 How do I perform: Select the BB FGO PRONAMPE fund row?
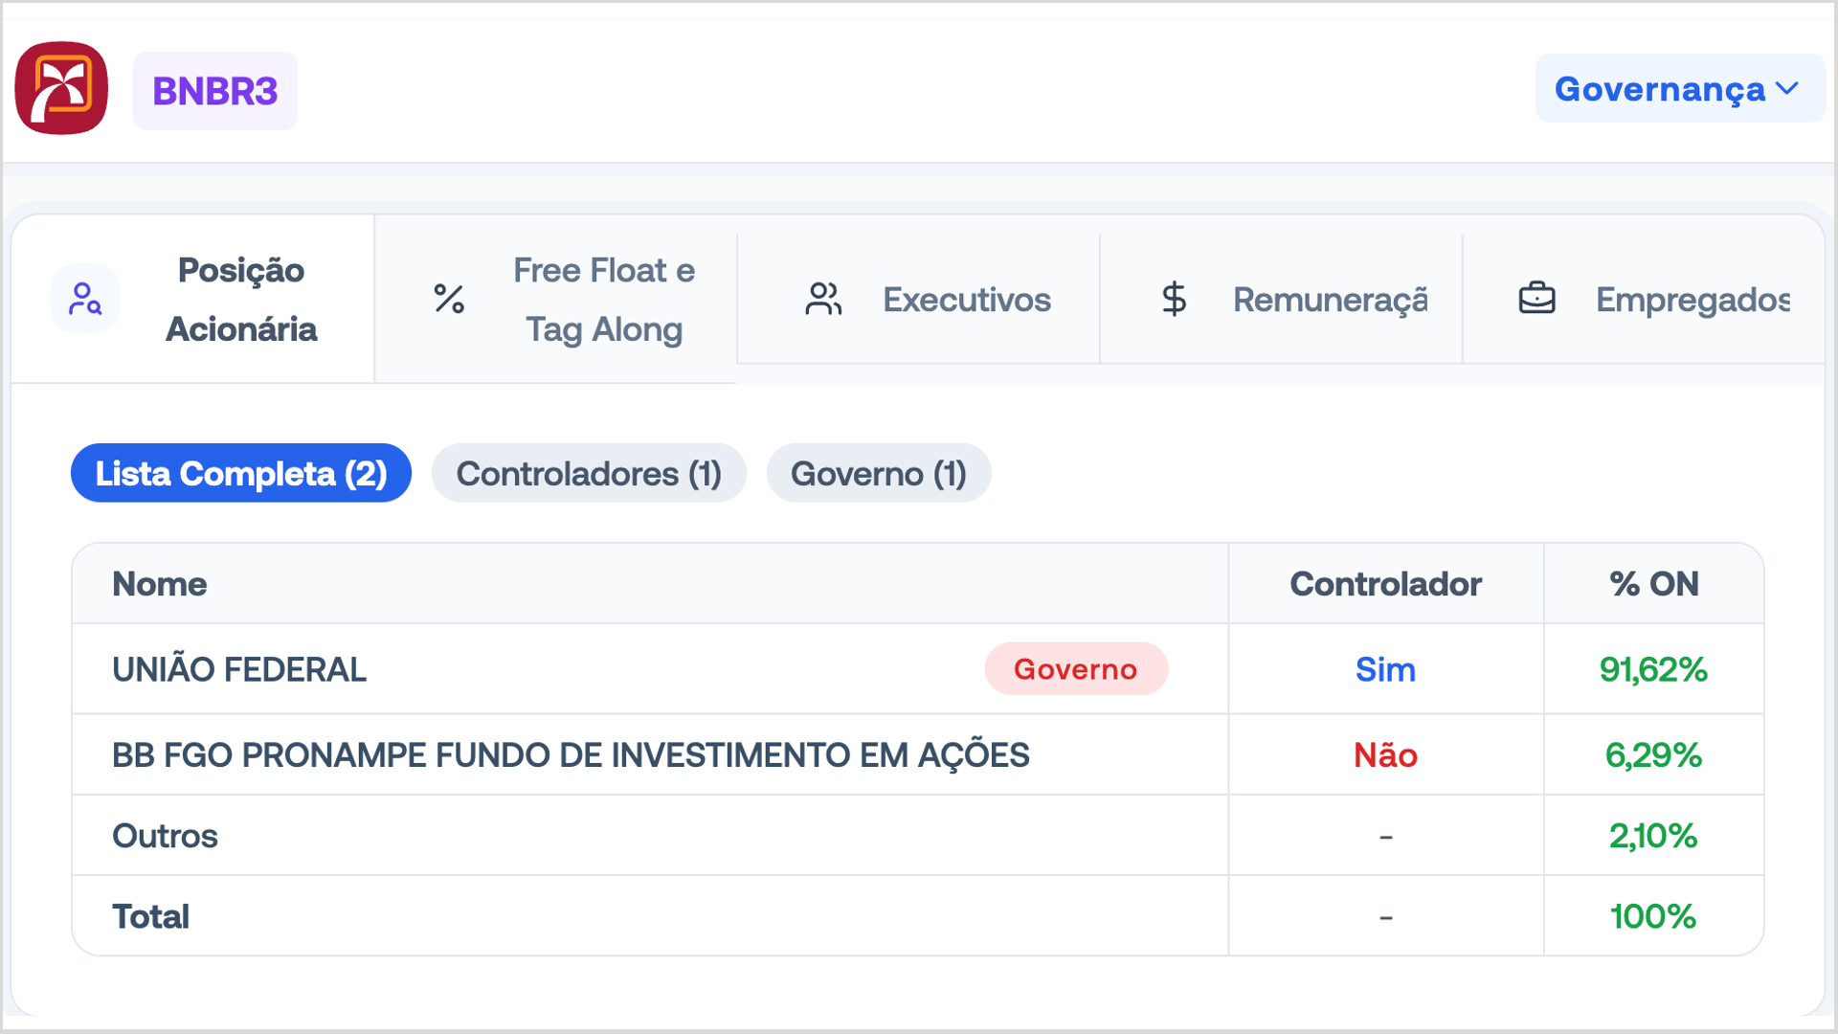[918, 754]
